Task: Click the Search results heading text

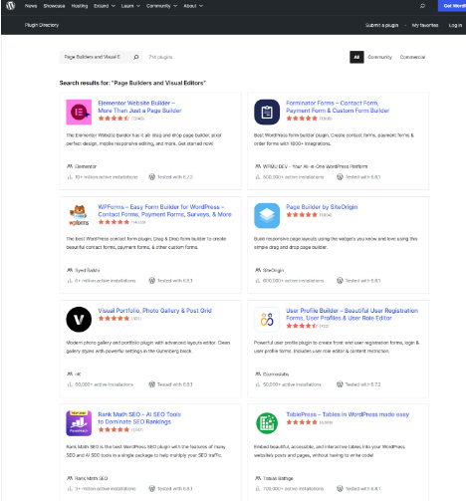Action: click(x=132, y=83)
